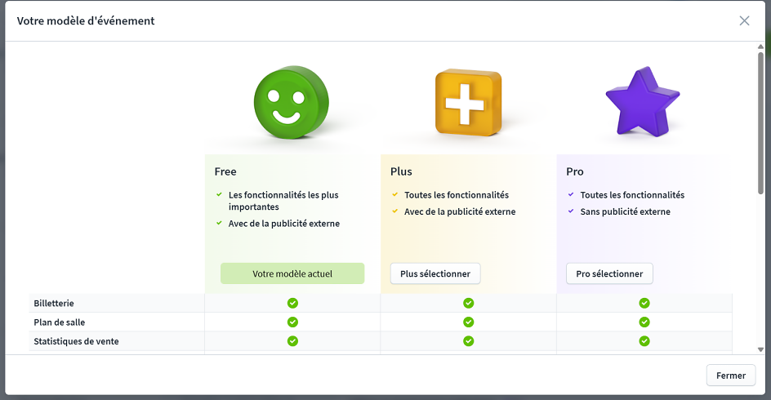The image size is (771, 400).
Task: Click the Billetterie row label
Action: click(x=54, y=303)
